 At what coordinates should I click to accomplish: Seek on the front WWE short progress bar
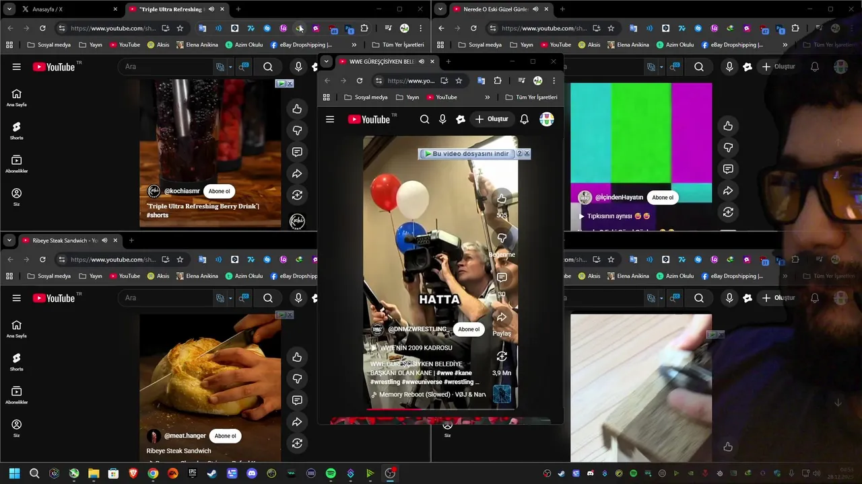point(440,408)
